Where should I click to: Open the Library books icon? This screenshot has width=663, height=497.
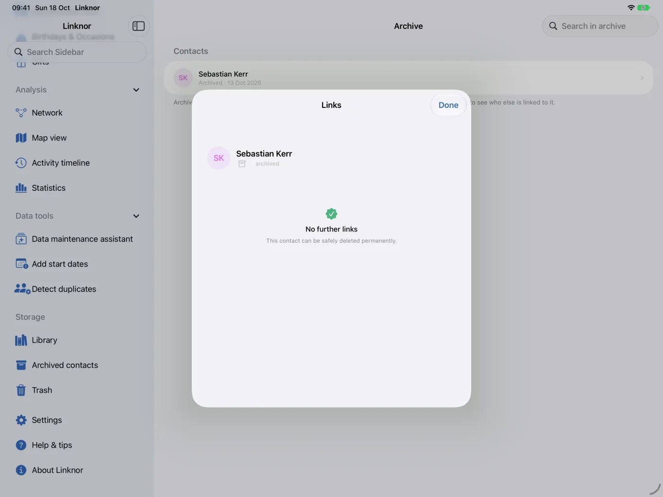21,340
